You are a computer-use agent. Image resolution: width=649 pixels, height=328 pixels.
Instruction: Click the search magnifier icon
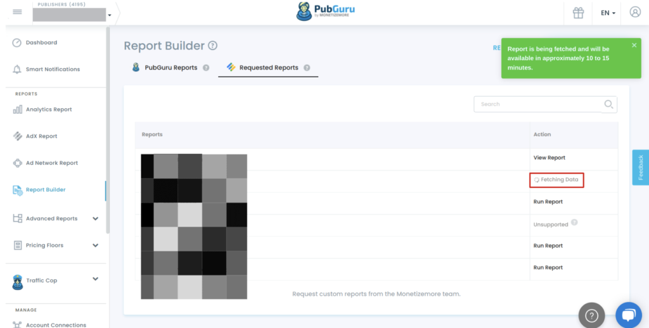pyautogui.click(x=608, y=104)
